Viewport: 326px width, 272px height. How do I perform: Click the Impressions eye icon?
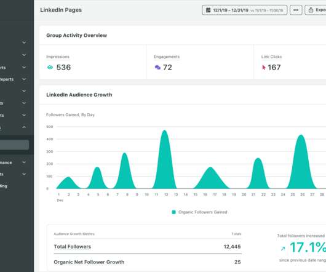tap(50, 67)
